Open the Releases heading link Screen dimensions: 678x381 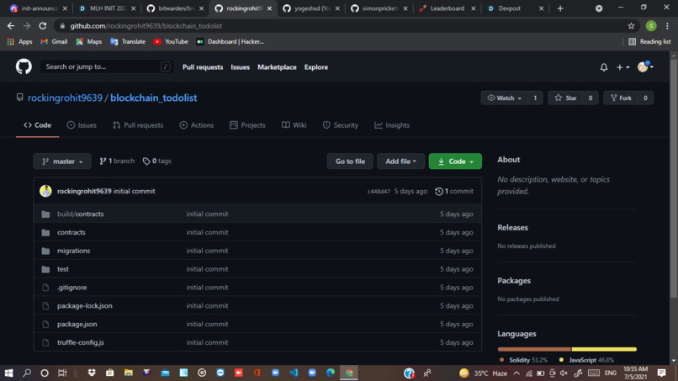(x=512, y=227)
